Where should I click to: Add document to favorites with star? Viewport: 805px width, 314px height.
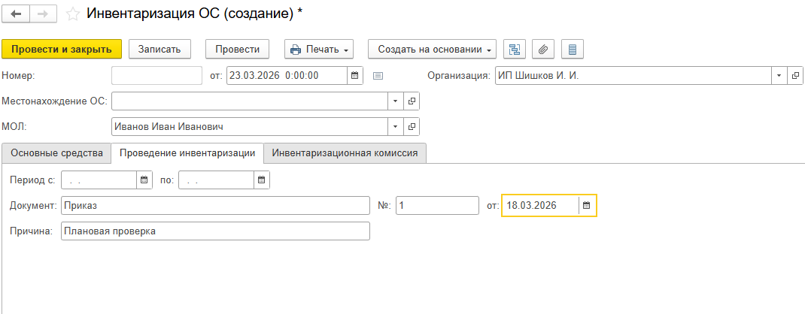click(x=73, y=14)
